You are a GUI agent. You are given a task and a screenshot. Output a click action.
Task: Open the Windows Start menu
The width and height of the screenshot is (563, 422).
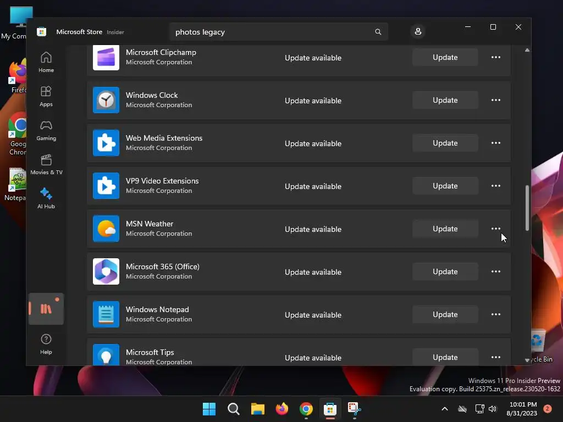[209, 409]
